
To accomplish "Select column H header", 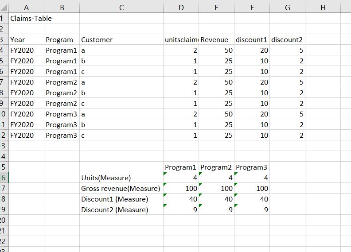I will tap(323, 8).
